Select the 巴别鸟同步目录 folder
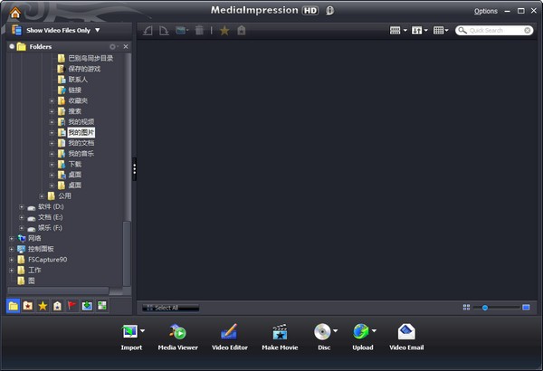Image resolution: width=543 pixels, height=371 pixels. (90, 58)
